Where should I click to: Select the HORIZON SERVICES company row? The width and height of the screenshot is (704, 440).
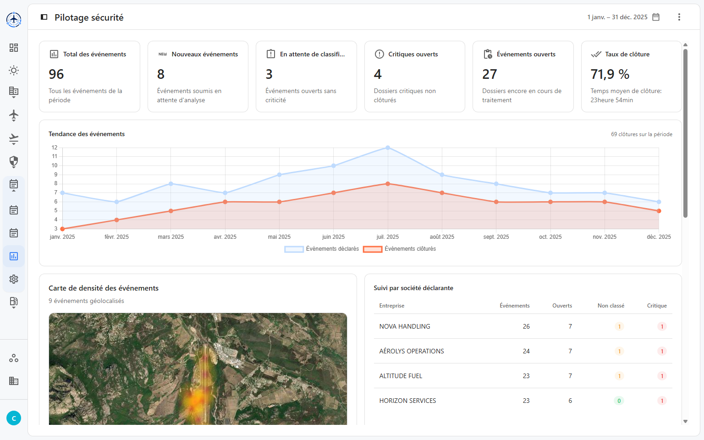point(523,401)
